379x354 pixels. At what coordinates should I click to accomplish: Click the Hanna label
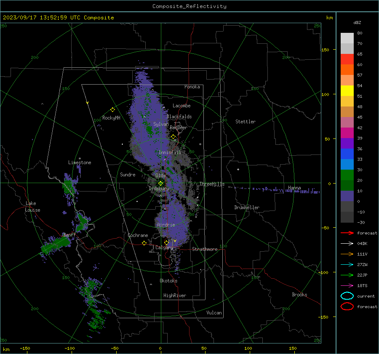tap(294, 188)
